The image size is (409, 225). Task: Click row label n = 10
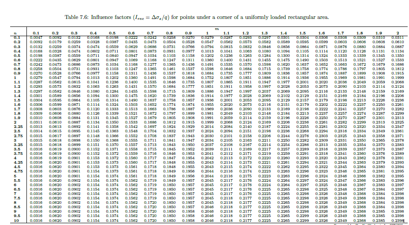coord(16,221)
